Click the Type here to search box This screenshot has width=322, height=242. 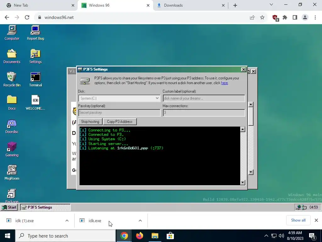click(x=65, y=236)
